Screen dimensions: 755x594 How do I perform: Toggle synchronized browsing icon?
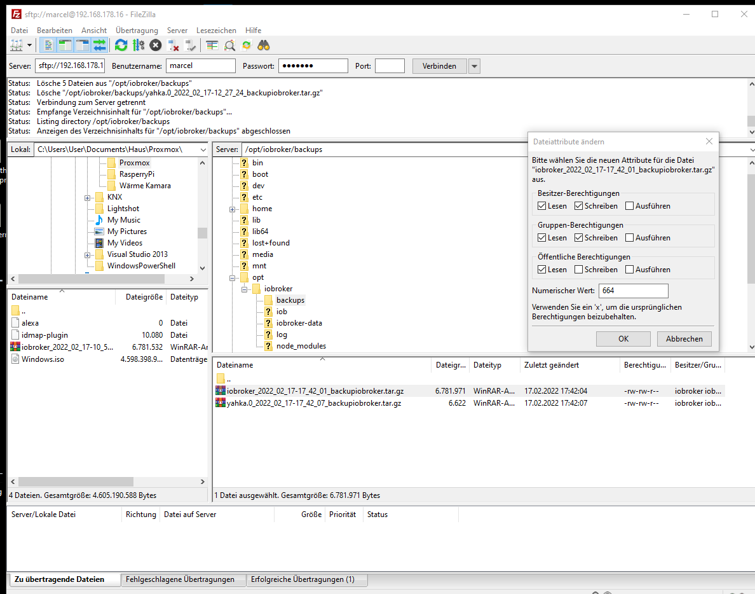[247, 46]
